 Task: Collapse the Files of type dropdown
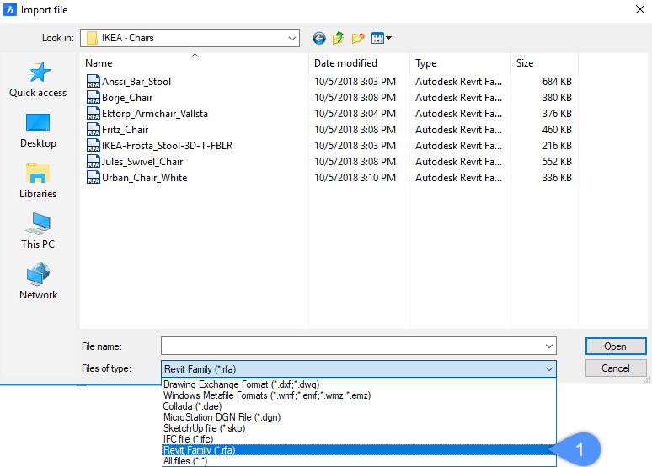click(x=549, y=368)
